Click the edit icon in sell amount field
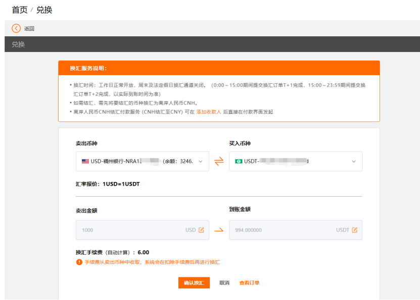 [x=201, y=230]
